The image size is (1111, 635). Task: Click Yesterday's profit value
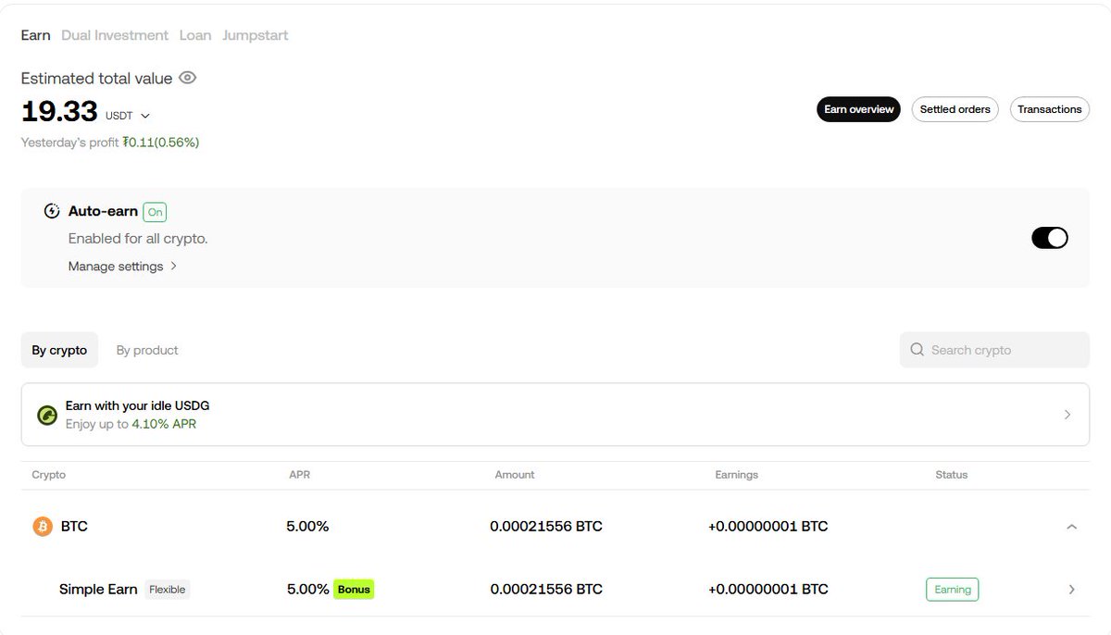tap(161, 143)
